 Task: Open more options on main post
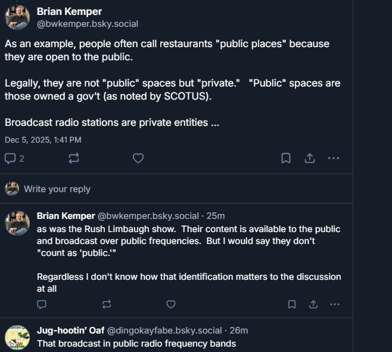(x=334, y=158)
